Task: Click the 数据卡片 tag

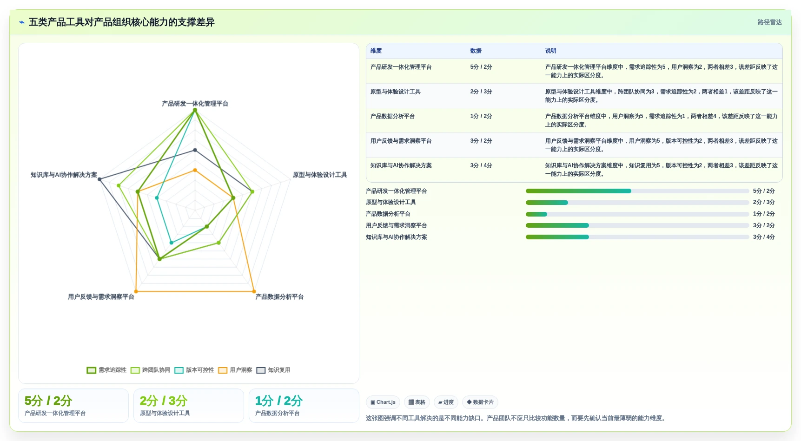Action: (x=480, y=402)
